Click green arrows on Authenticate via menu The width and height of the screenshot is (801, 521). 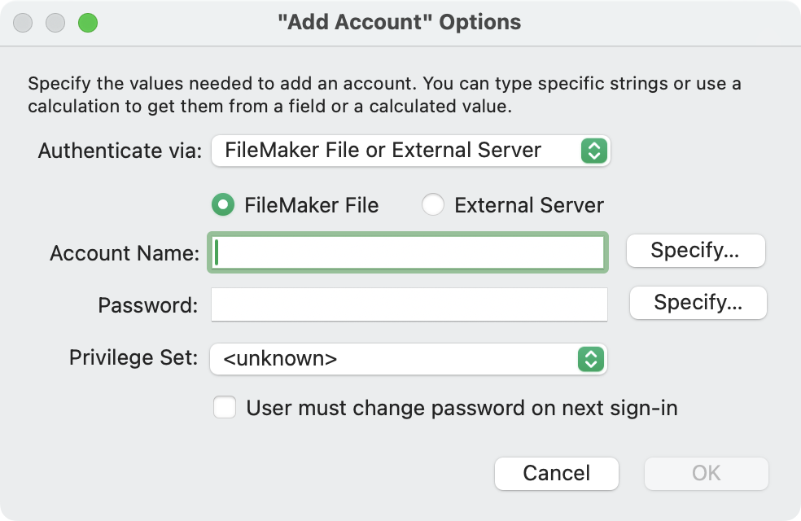(x=593, y=151)
